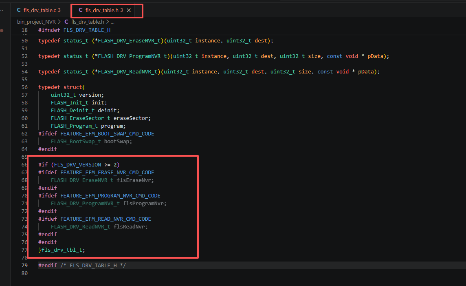This screenshot has height=286, width=466.
Task: Click FEATURE_EFM_ERASE_NVR_CMD_CODE macro
Action: [107, 172]
